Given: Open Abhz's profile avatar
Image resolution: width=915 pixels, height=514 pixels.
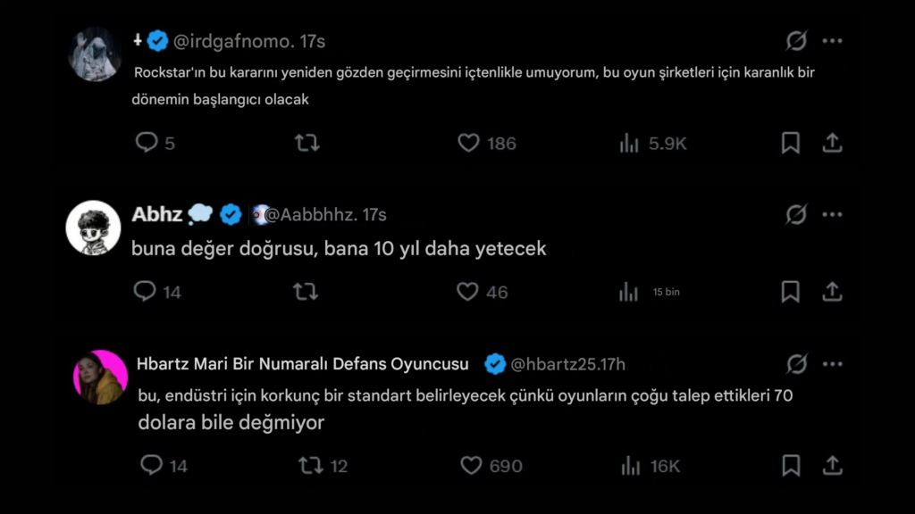Looking at the screenshot, I should point(94,228).
